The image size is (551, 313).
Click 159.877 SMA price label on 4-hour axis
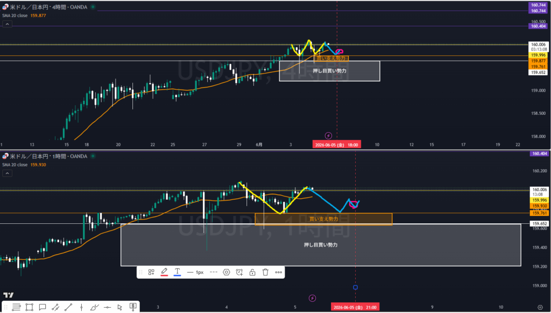[538, 61]
